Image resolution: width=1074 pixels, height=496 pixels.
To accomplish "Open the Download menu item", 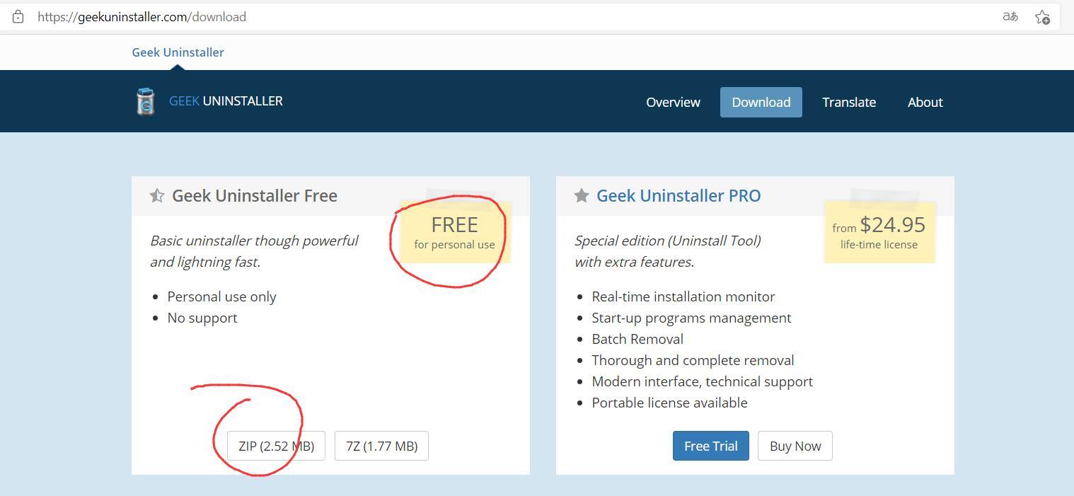I will point(761,102).
